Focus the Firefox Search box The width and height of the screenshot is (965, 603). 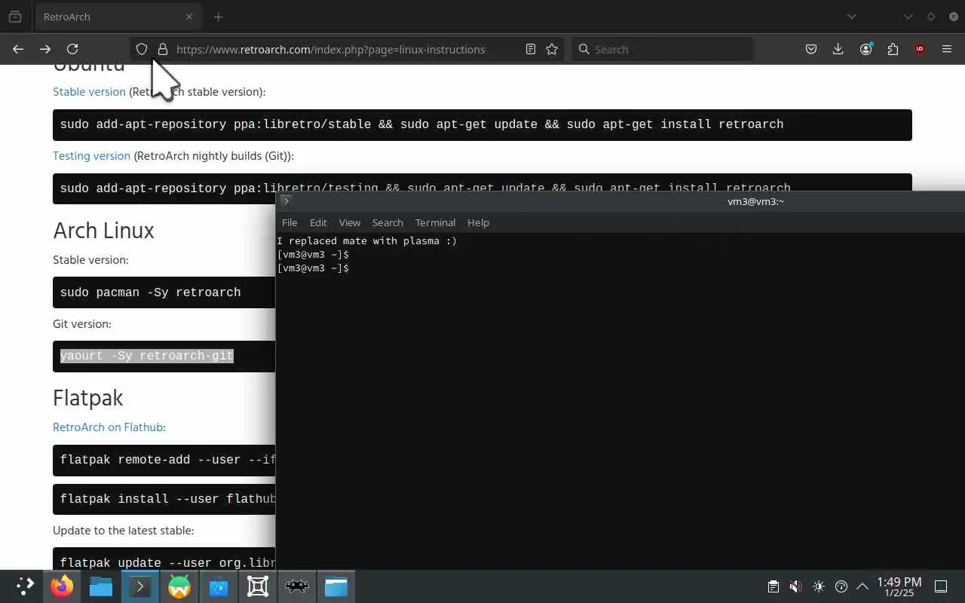[662, 49]
